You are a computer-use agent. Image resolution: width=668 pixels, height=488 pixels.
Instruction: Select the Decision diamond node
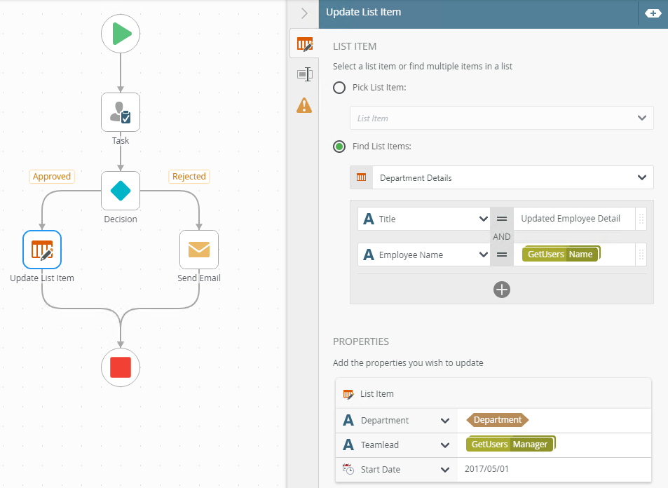[121, 191]
